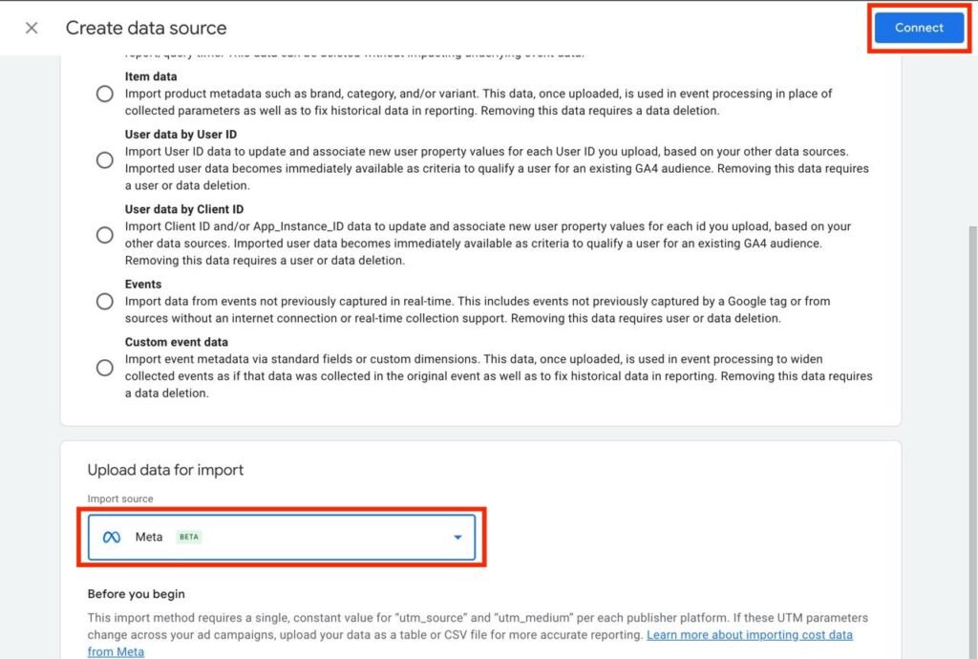Click the dropdown arrow beside Meta
This screenshot has width=978, height=659.
click(x=457, y=538)
